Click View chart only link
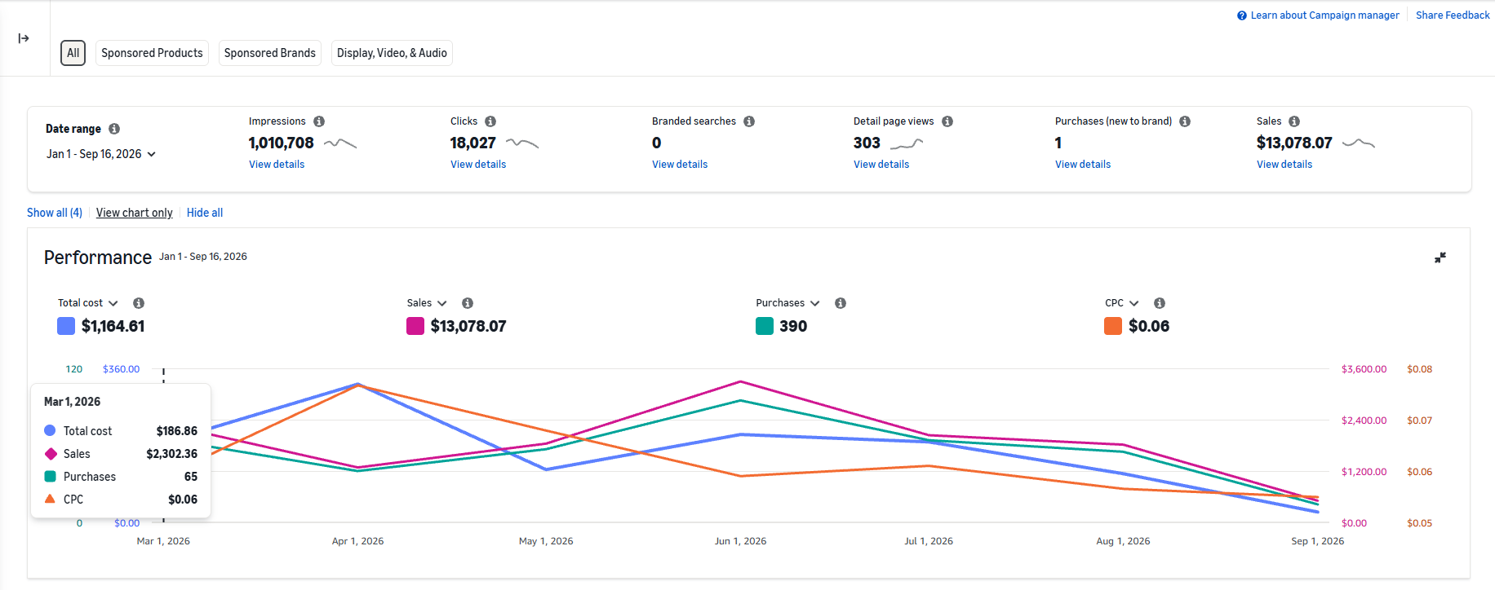The height and width of the screenshot is (590, 1495). pyautogui.click(x=135, y=213)
